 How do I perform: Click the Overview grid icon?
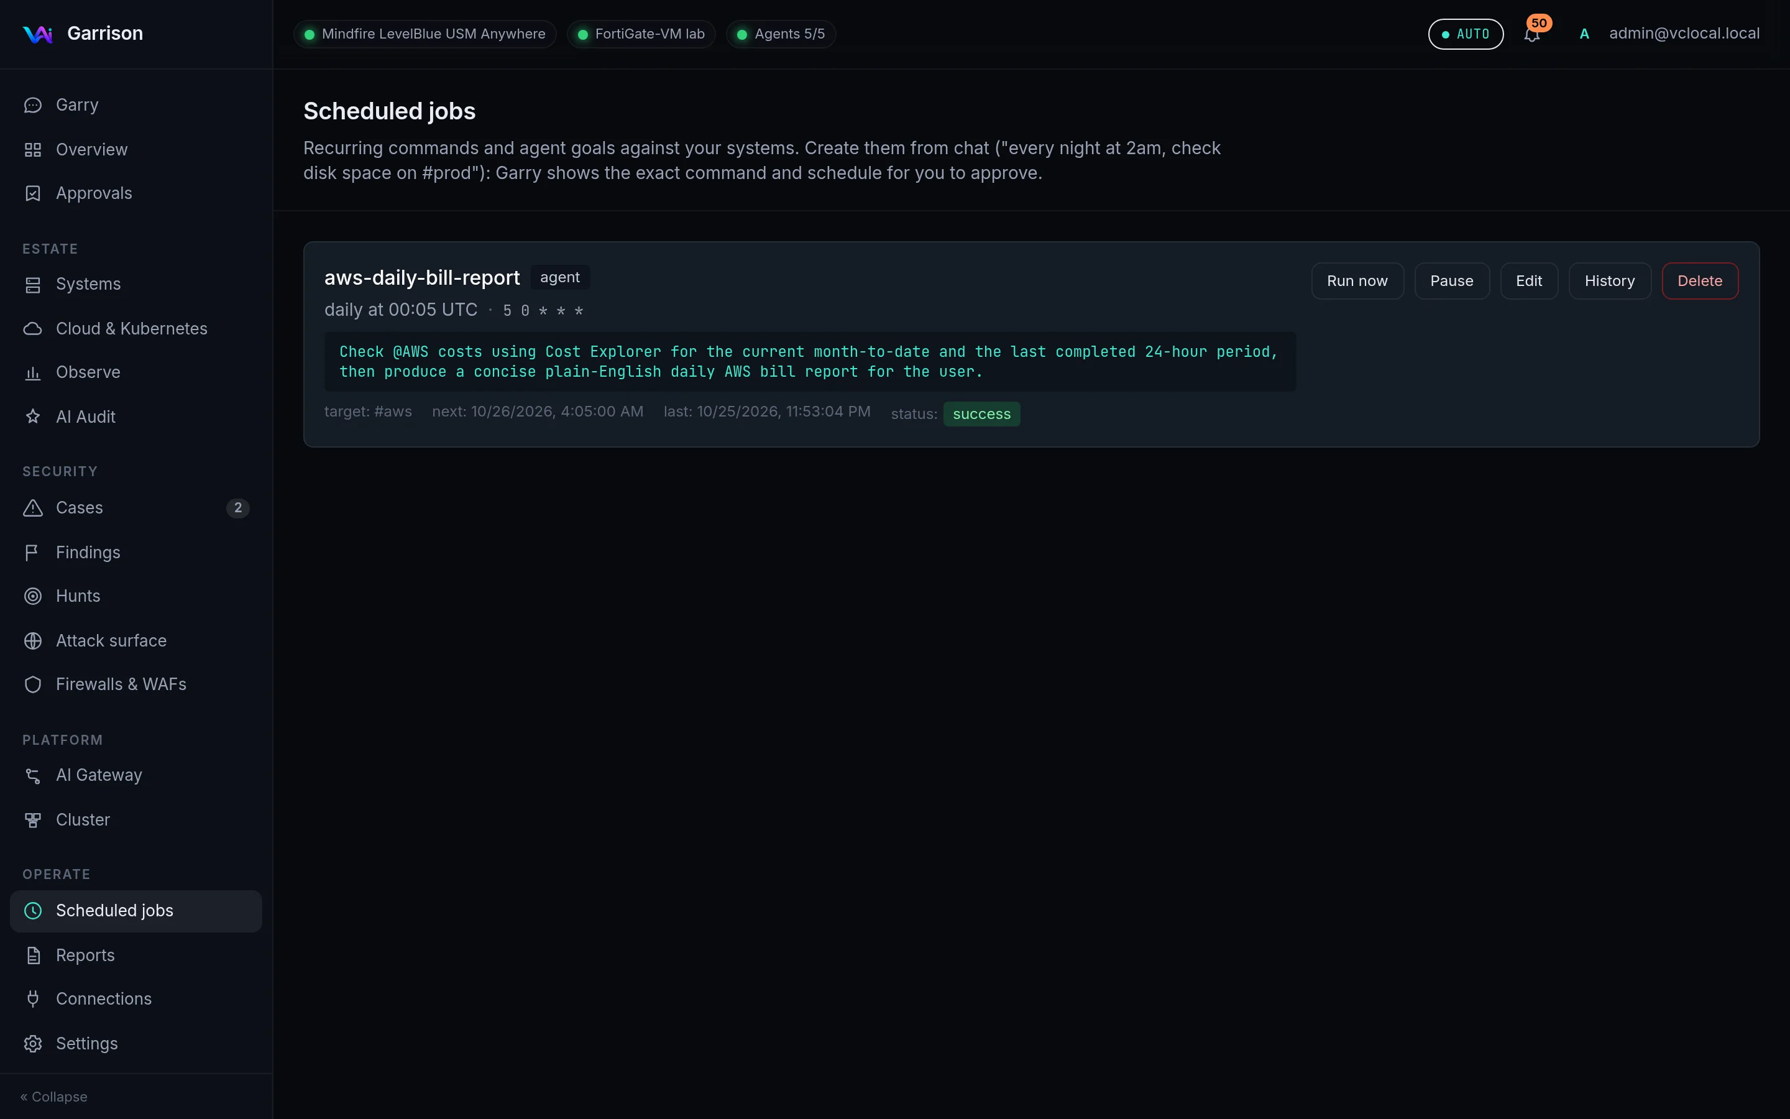click(x=32, y=149)
